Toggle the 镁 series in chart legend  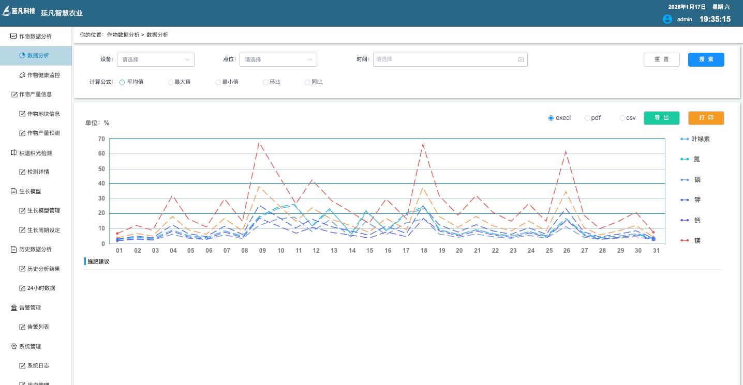691,240
